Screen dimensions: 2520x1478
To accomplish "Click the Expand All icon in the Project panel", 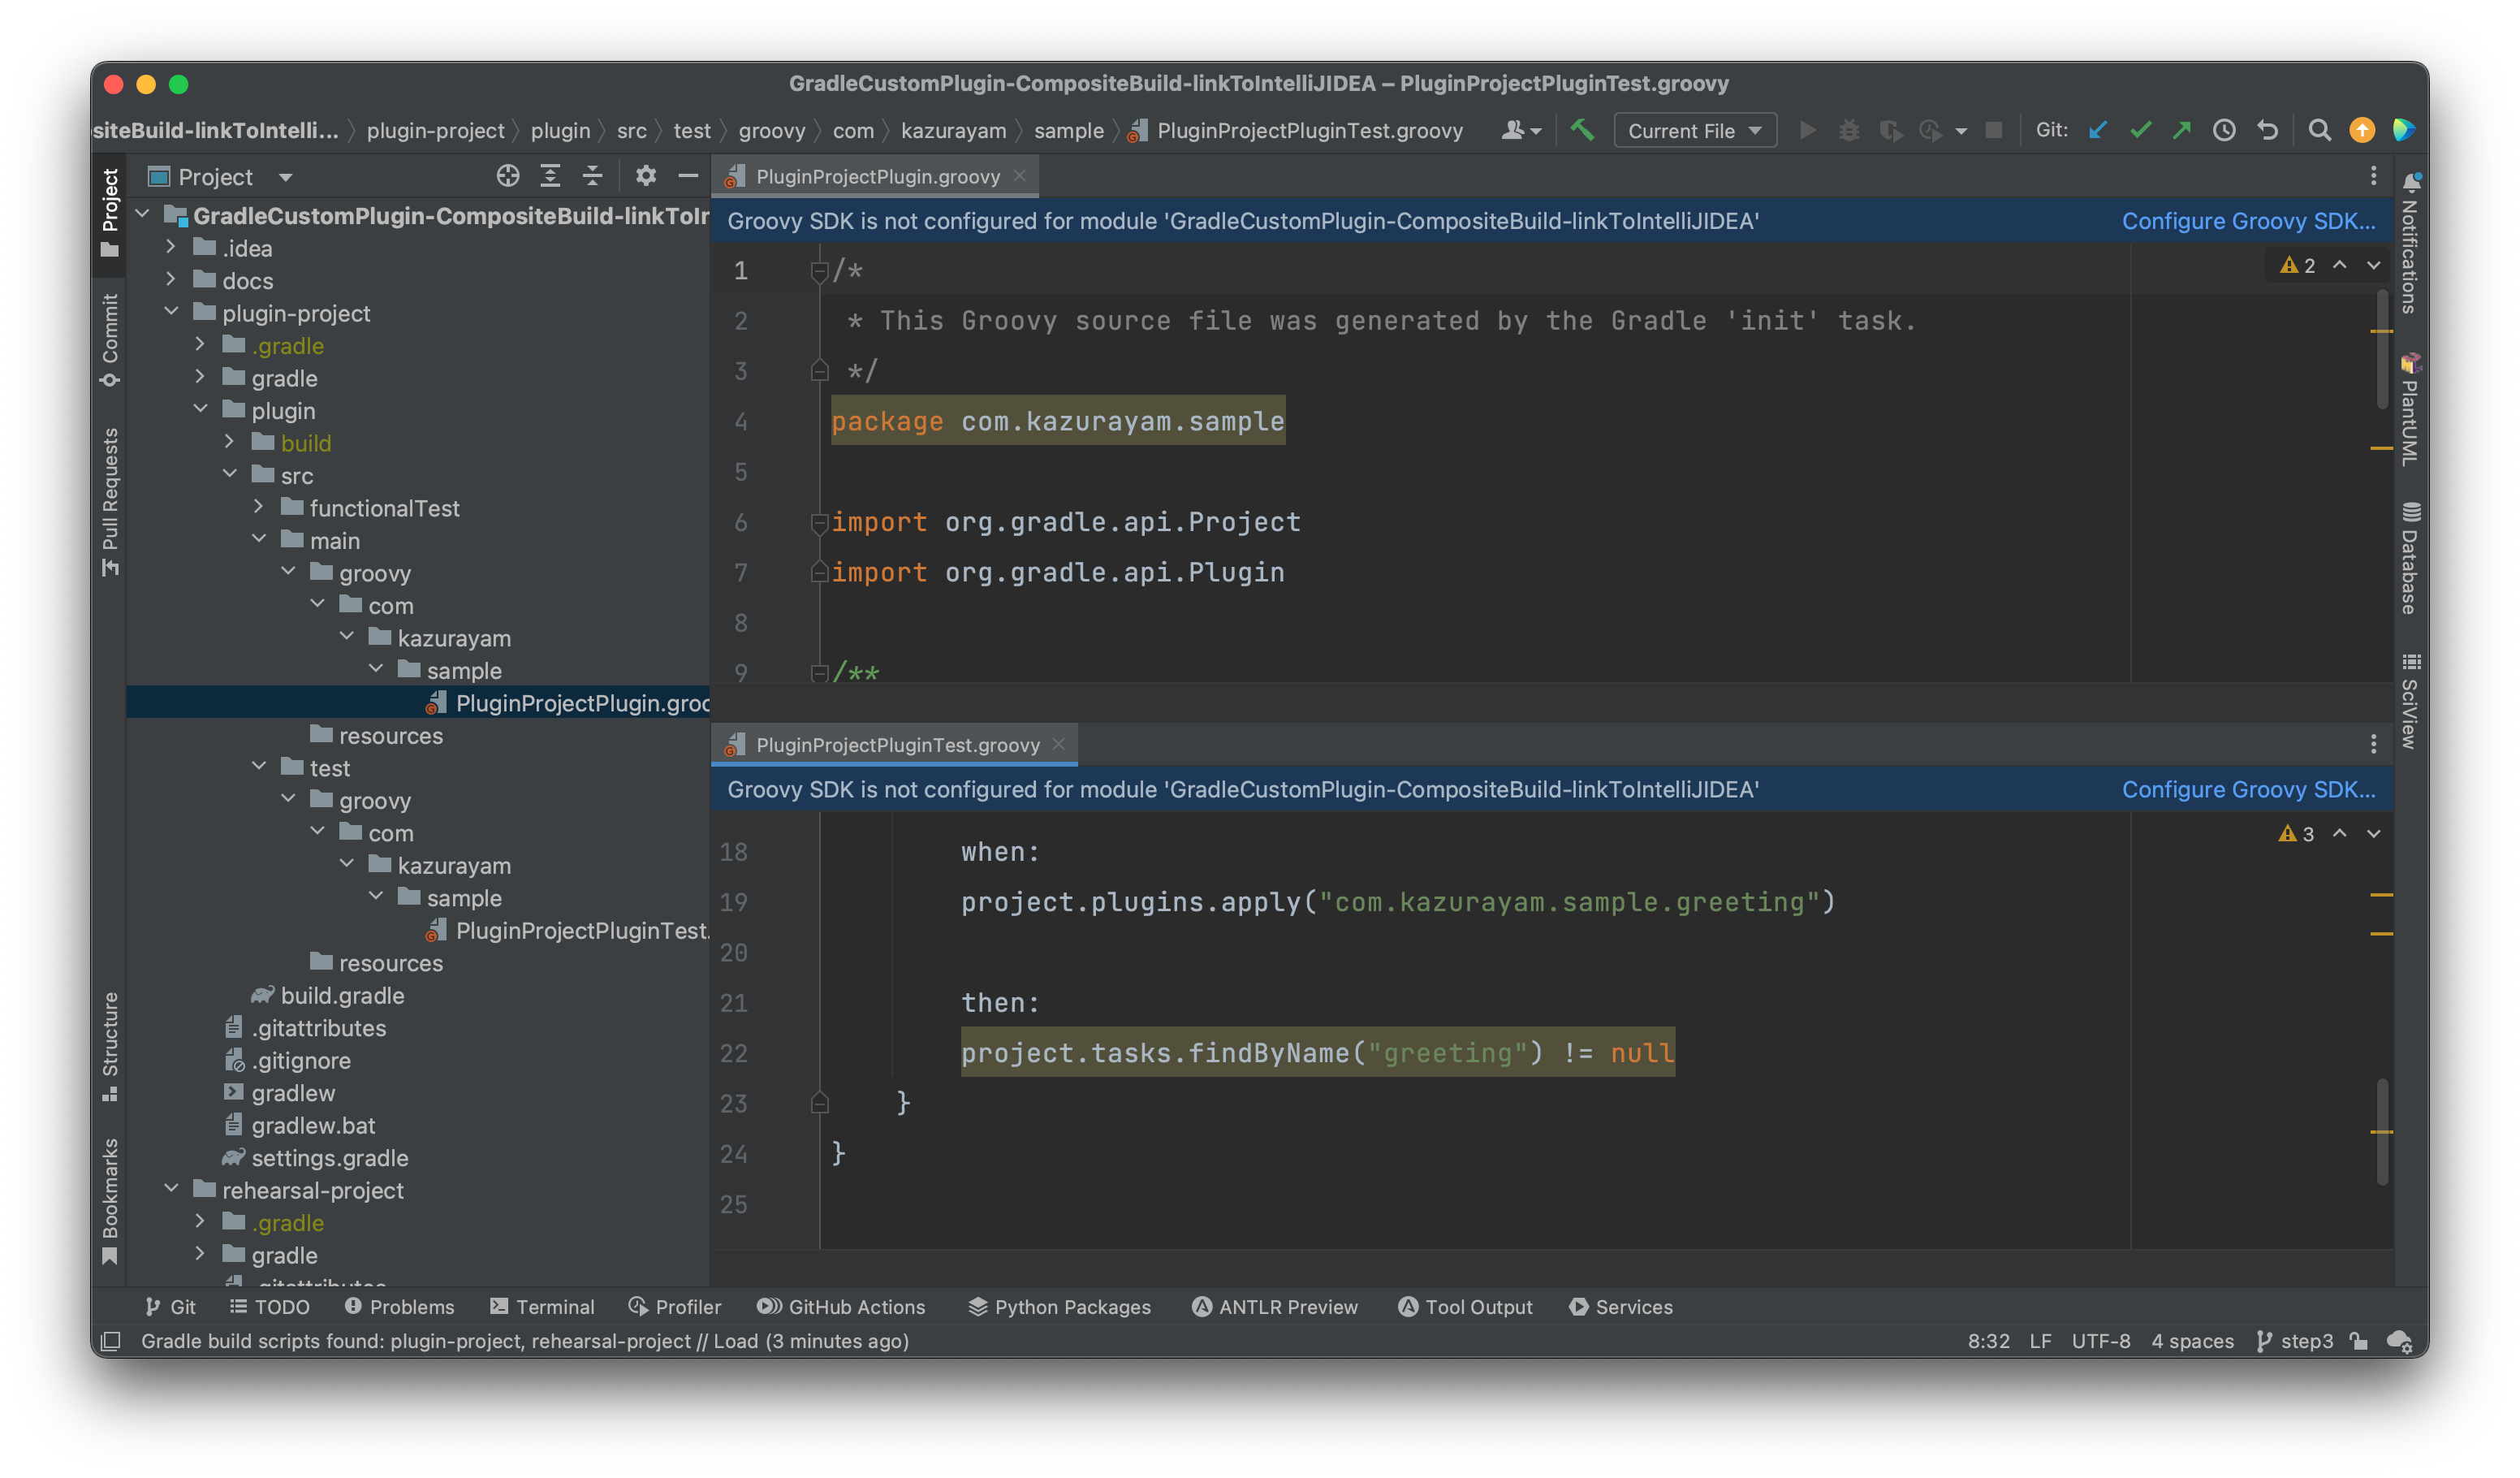I will pyautogui.click(x=550, y=176).
